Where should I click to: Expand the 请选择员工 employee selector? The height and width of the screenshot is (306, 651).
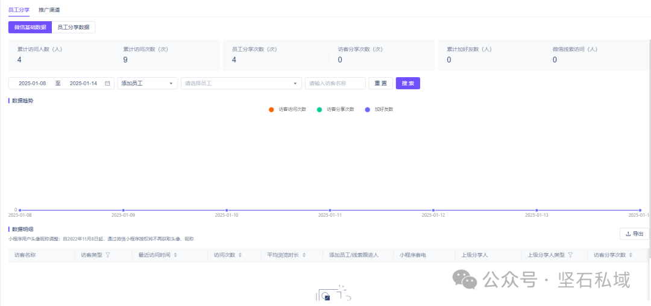(x=241, y=83)
